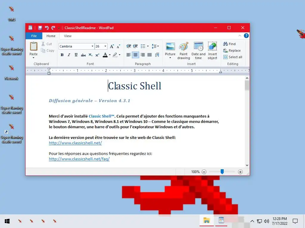
Task: Zoom out with the minus button
Action: tap(204, 172)
